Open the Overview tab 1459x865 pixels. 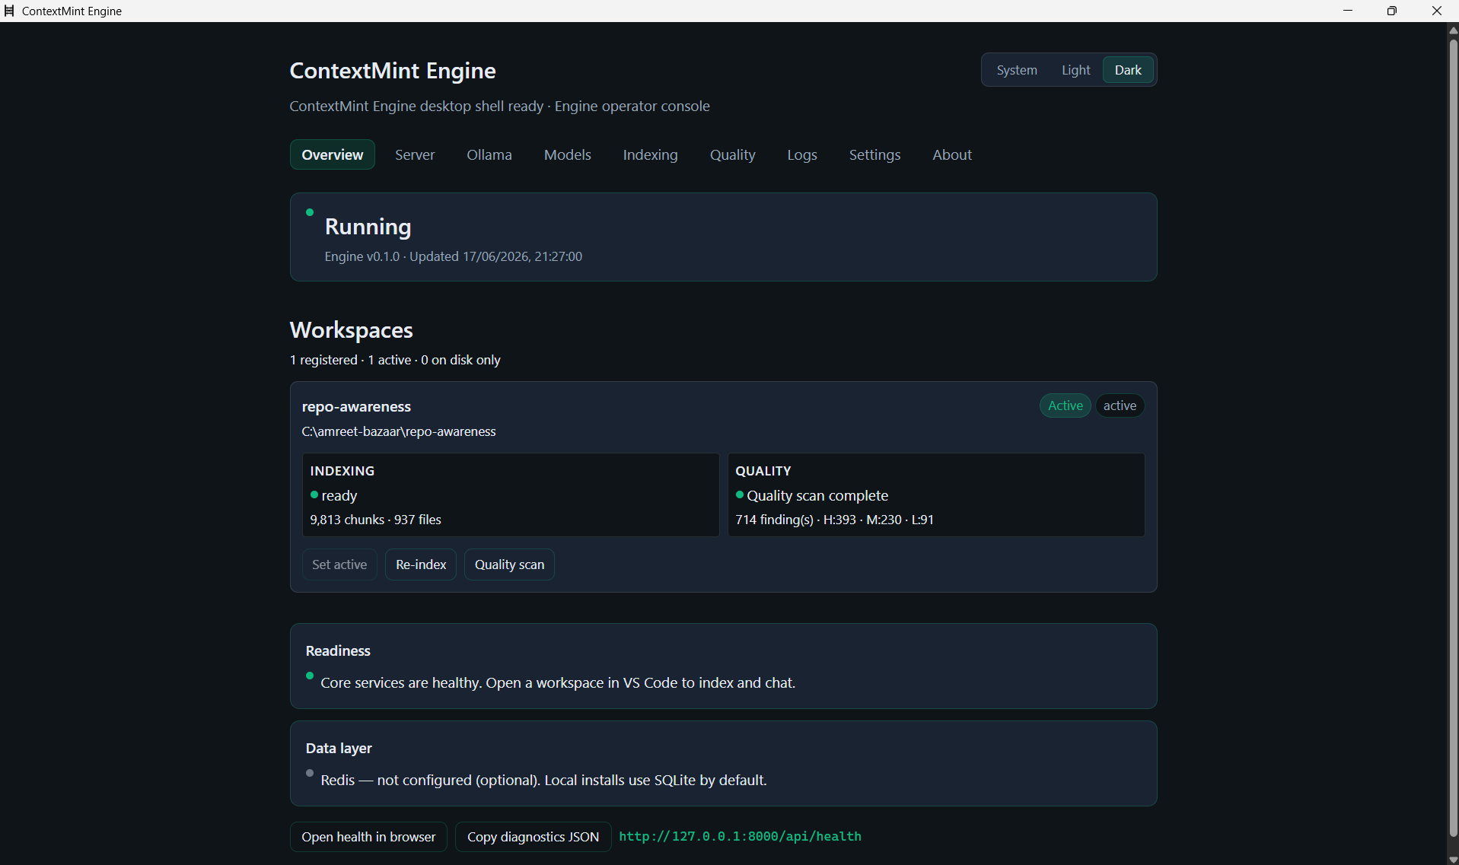click(333, 154)
